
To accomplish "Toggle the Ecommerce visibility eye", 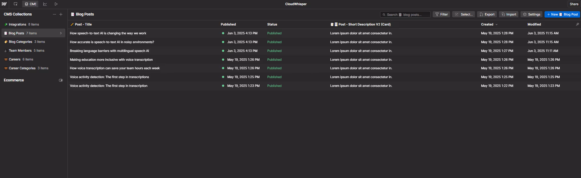I will (x=61, y=80).
